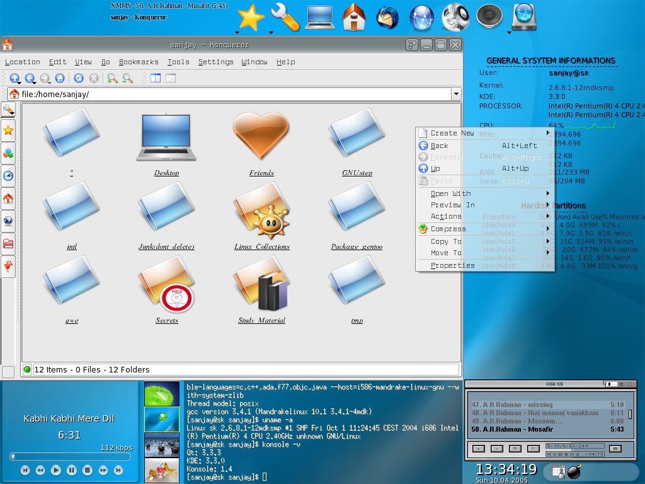Open the star launcher dropdown arrow in panel
This screenshot has height=484, width=645.
(x=237, y=33)
